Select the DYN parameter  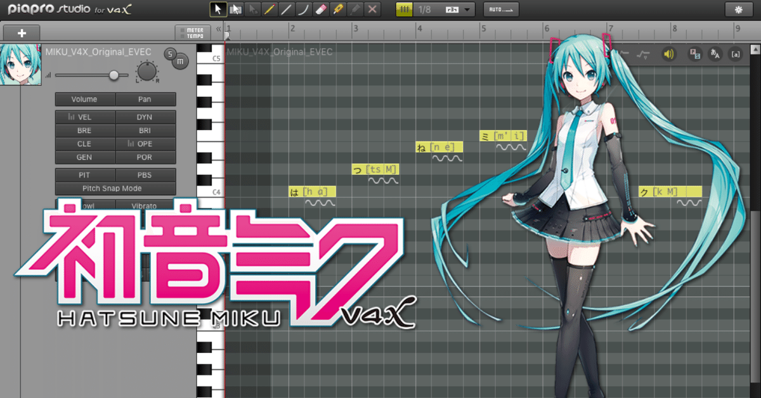tap(145, 117)
